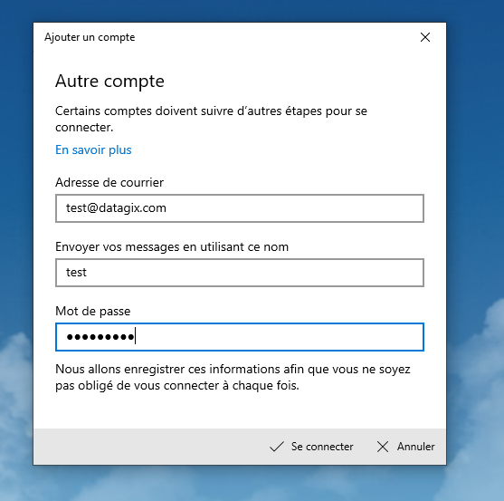
Task: Click the Certains comptes description paragraph
Action: click(x=211, y=119)
